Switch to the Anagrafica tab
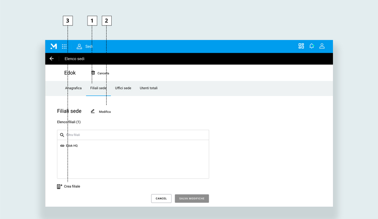 point(73,88)
